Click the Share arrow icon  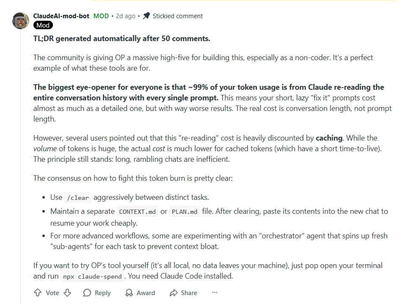pyautogui.click(x=175, y=293)
